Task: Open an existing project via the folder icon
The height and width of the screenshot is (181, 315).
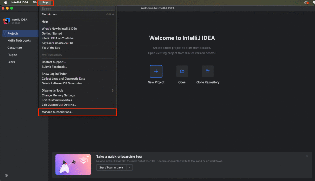Action: pos(182,71)
